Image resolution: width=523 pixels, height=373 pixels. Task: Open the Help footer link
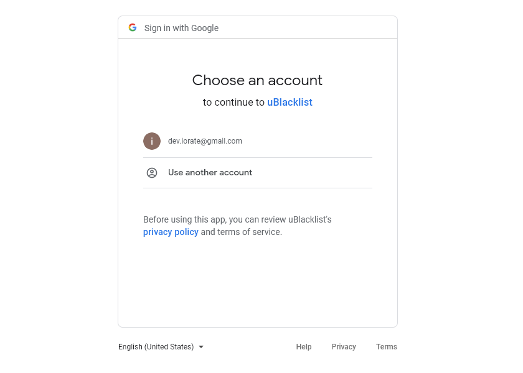pyautogui.click(x=304, y=347)
